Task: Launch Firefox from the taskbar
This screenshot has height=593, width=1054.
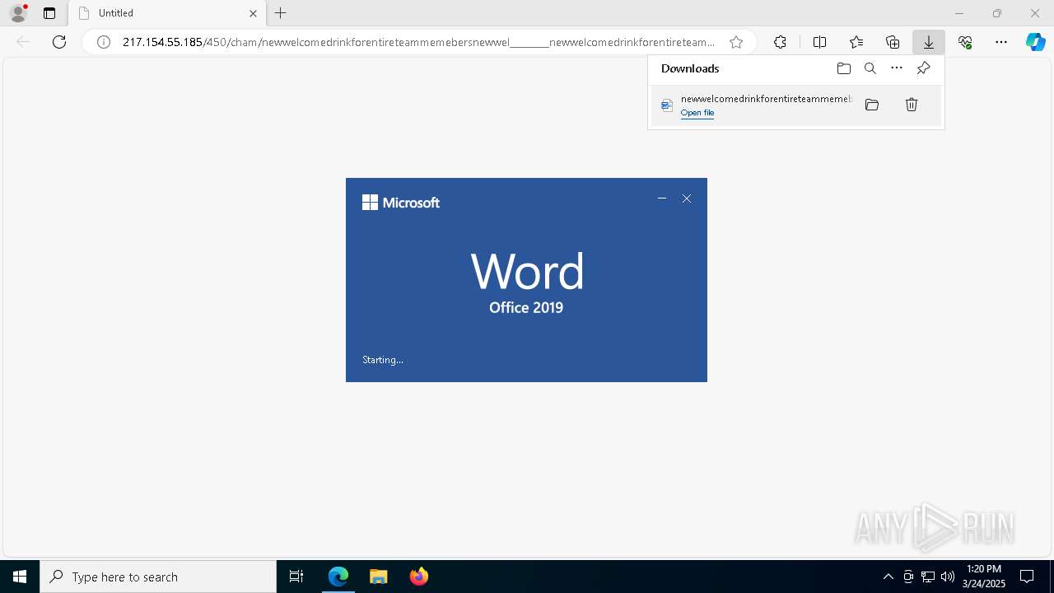Action: click(x=418, y=577)
